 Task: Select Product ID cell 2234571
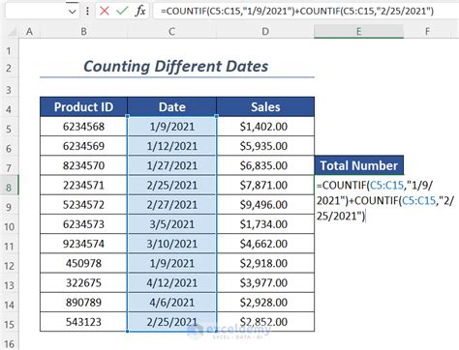tap(83, 185)
